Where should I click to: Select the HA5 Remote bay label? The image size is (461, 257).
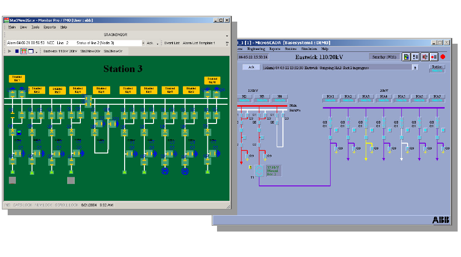pyautogui.click(x=401, y=98)
